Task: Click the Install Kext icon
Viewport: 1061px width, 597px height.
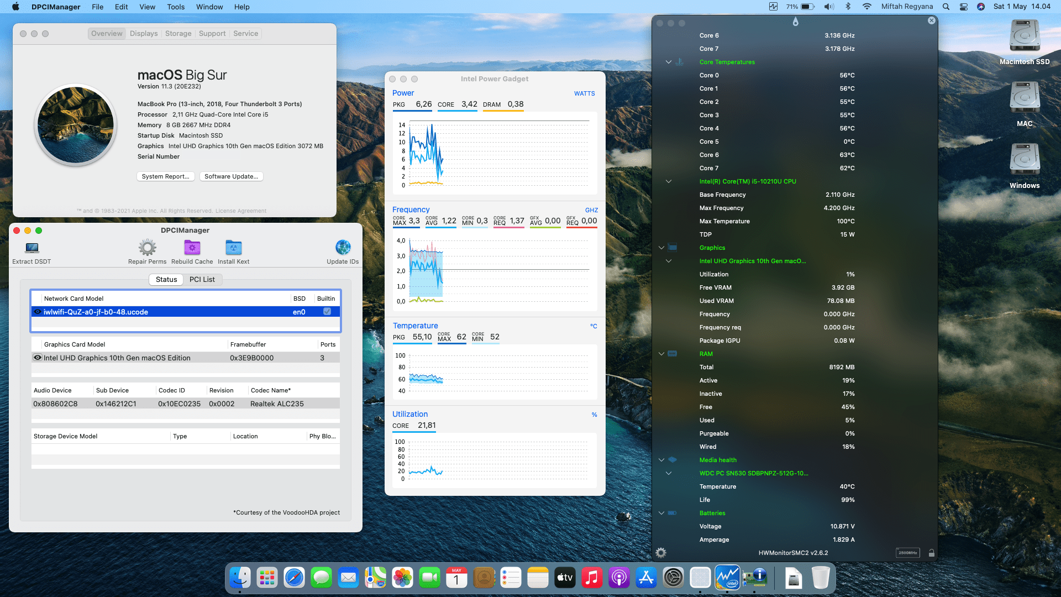Action: 233,248
